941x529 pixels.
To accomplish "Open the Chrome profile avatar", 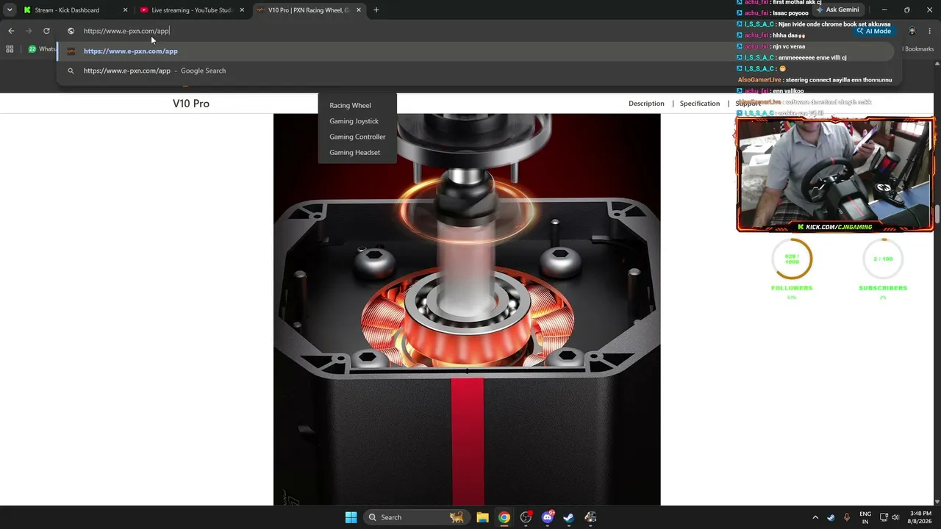I will 912,31.
